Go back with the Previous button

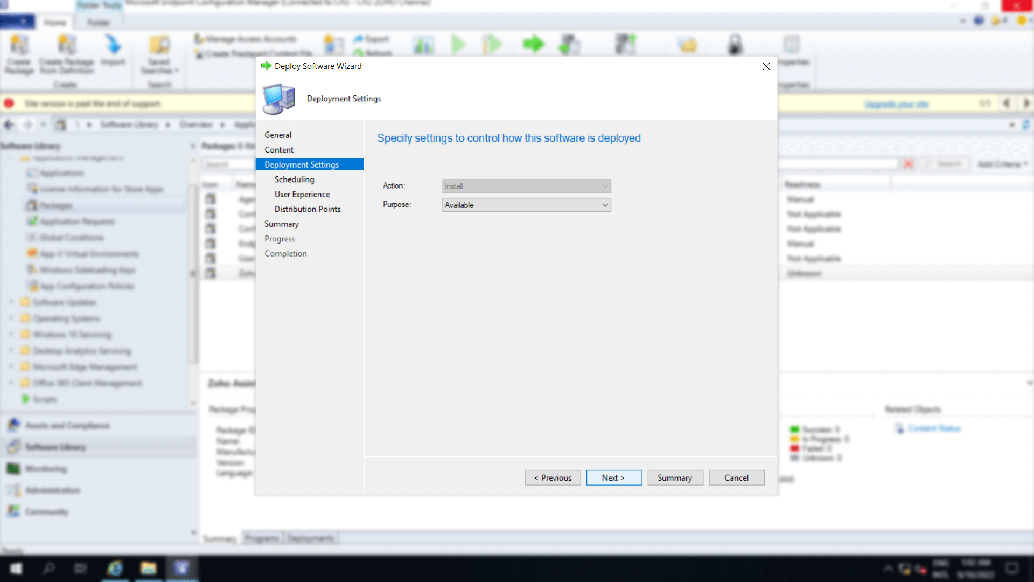[x=553, y=477]
